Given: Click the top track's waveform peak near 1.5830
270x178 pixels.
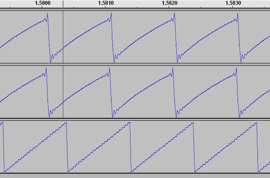Looking at the screenshot, I should click(x=238, y=14).
